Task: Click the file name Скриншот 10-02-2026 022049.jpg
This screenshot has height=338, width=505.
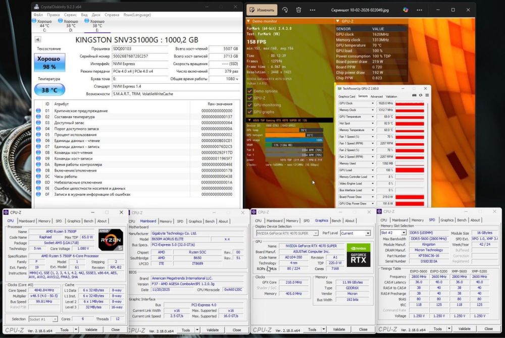Action: click(x=360, y=10)
